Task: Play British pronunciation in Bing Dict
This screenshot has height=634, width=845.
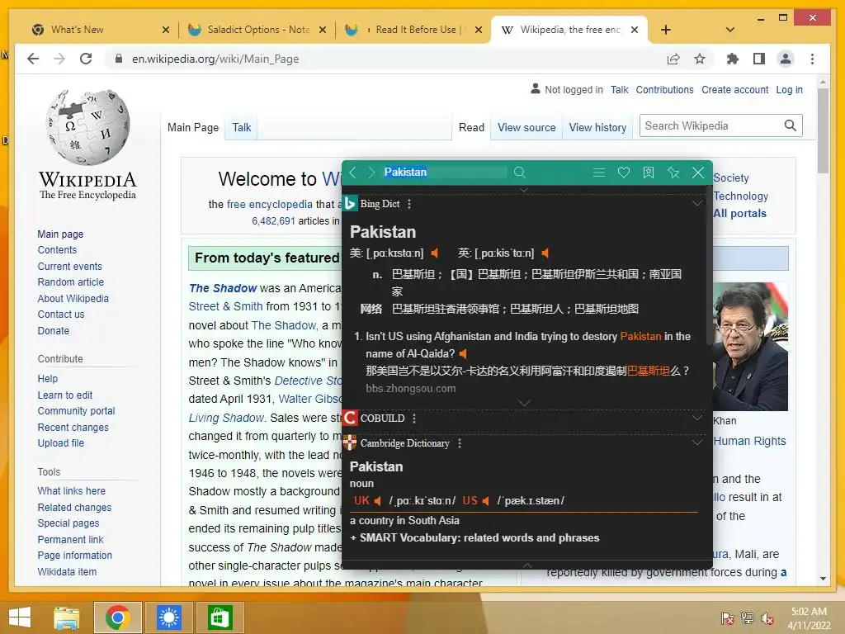Action: click(545, 253)
